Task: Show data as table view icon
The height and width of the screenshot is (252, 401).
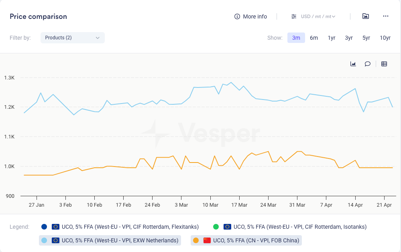Action: 384,64
